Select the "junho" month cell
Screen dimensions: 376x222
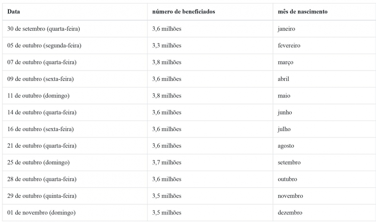(x=285, y=113)
